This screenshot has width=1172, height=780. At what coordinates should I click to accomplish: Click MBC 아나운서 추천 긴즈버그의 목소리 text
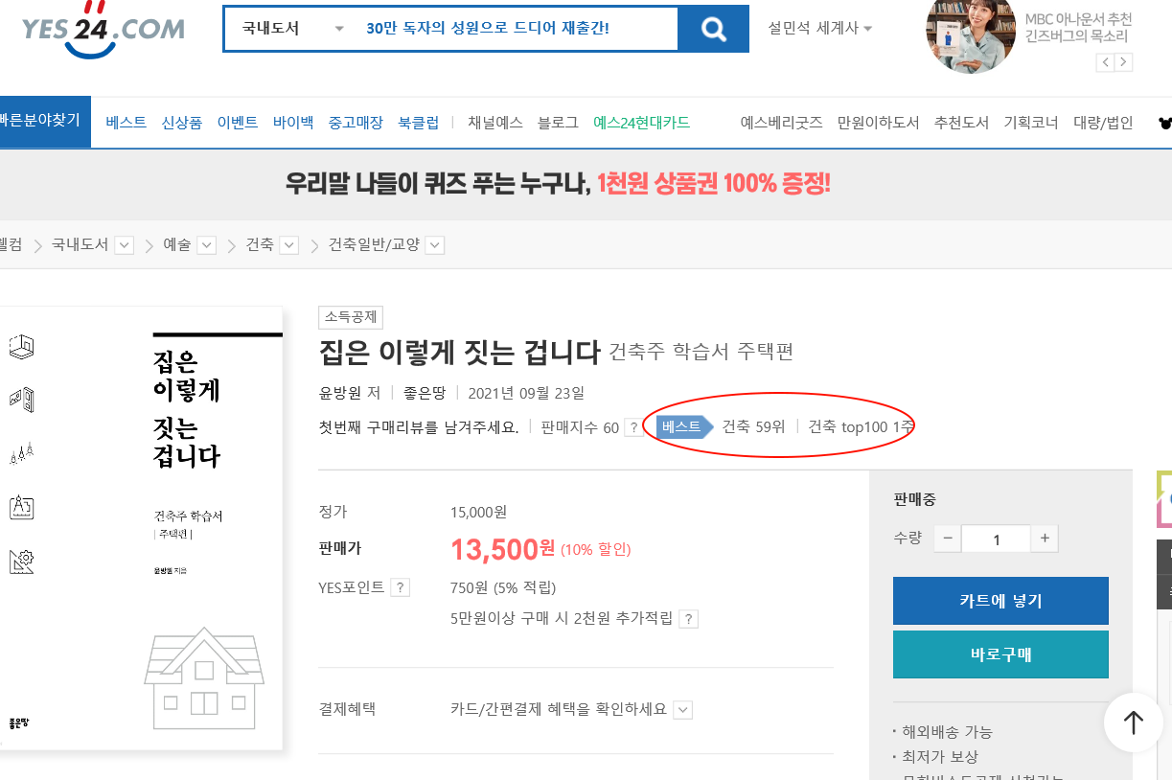1078,28
